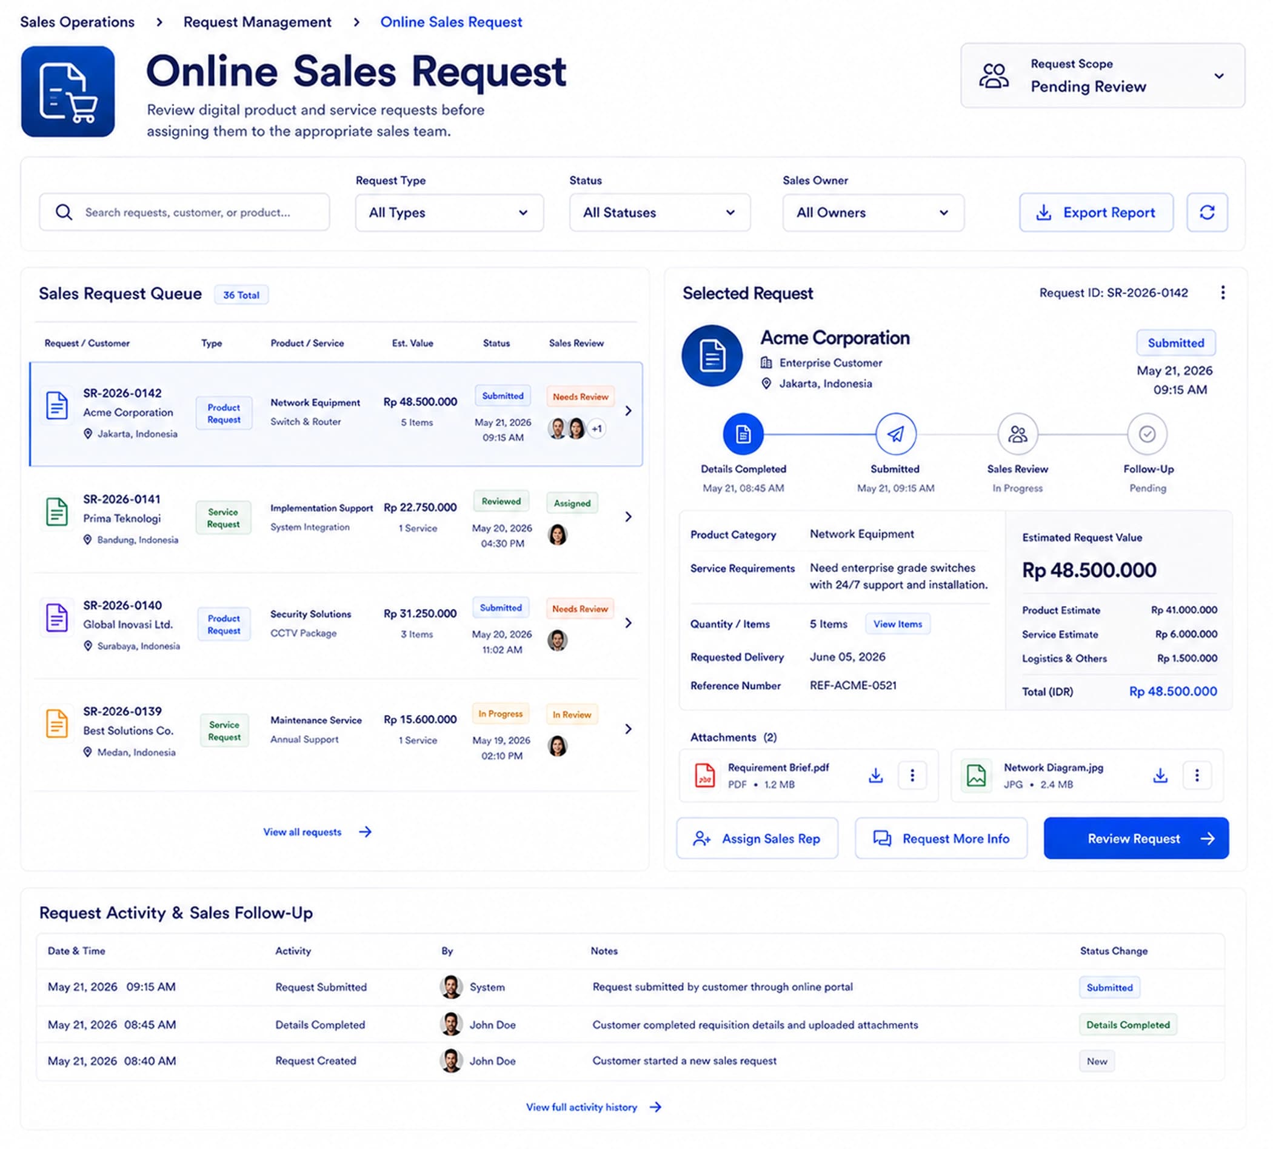The height and width of the screenshot is (1149, 1273).
Task: Click the blue document icon of SR-2026-0142
Action: point(57,405)
